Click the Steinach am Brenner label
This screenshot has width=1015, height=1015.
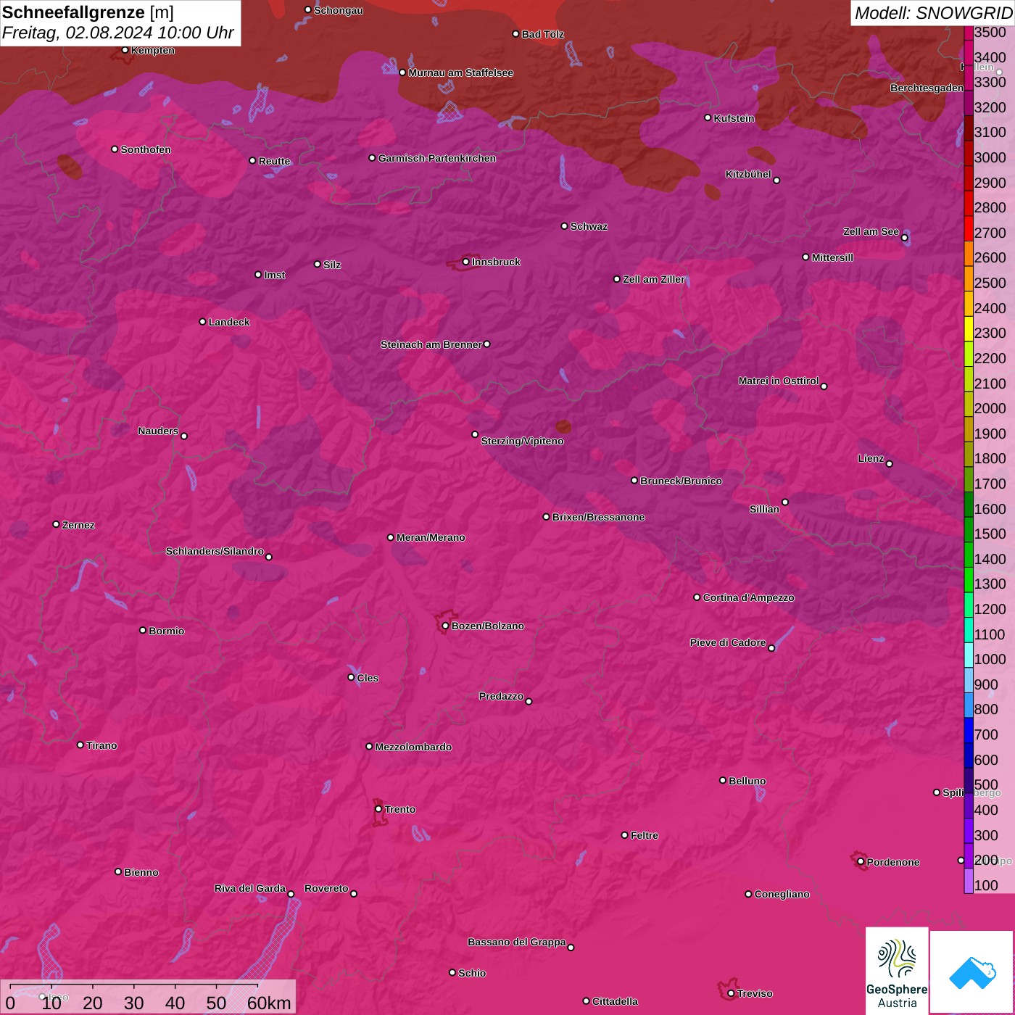click(x=431, y=344)
